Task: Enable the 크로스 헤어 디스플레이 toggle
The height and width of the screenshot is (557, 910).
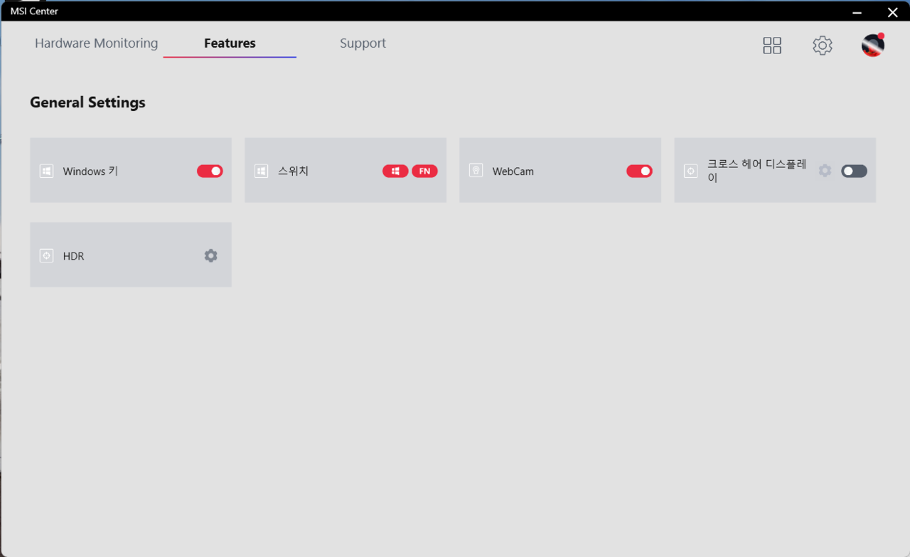Action: point(854,171)
